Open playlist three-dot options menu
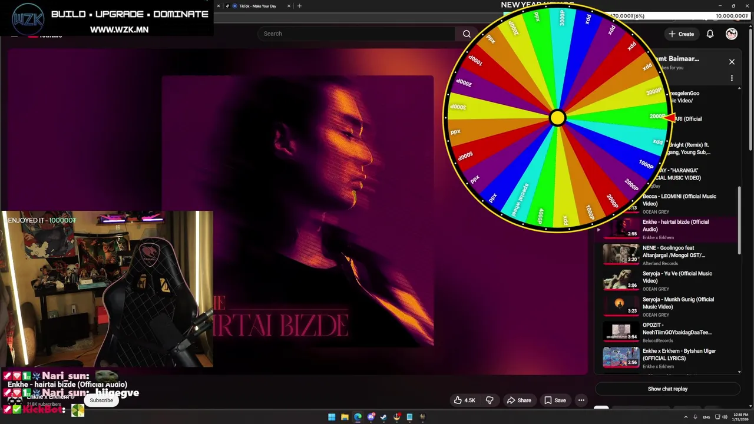 732,78
